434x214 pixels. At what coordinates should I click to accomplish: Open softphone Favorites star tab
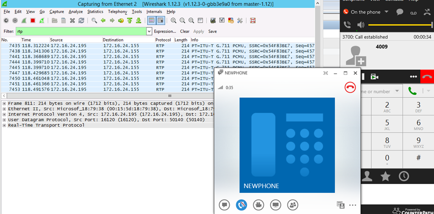click(386, 176)
